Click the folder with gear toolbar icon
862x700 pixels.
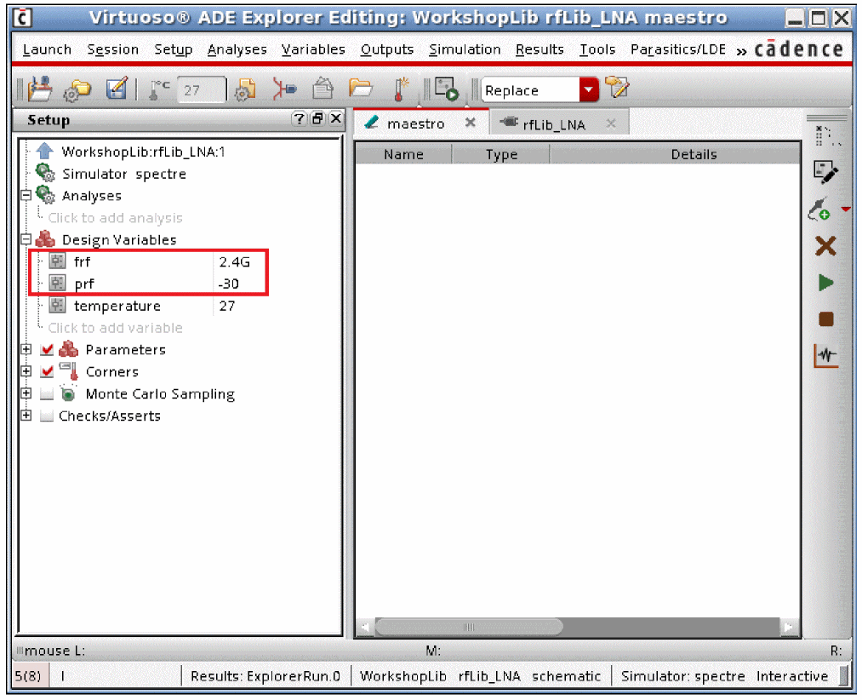coord(77,89)
